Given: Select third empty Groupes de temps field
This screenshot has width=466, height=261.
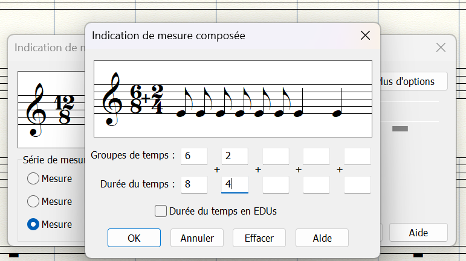Looking at the screenshot, I should [x=276, y=156].
